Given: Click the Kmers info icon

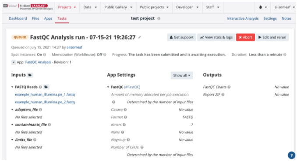Looking at the screenshot, I should coord(124,124).
